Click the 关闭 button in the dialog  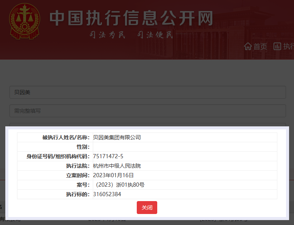point(147,208)
